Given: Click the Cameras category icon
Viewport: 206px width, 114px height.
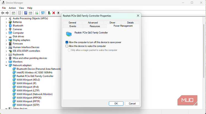Looking at the screenshot, I should point(10,29).
